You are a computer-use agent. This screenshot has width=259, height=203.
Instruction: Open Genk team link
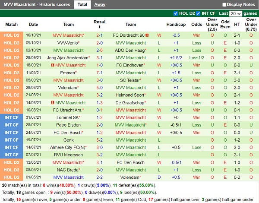pos(68,140)
